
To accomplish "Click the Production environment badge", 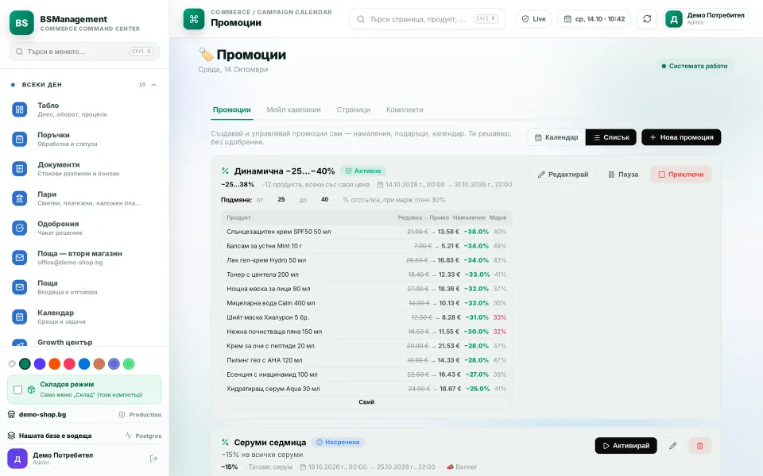I will pos(140,415).
